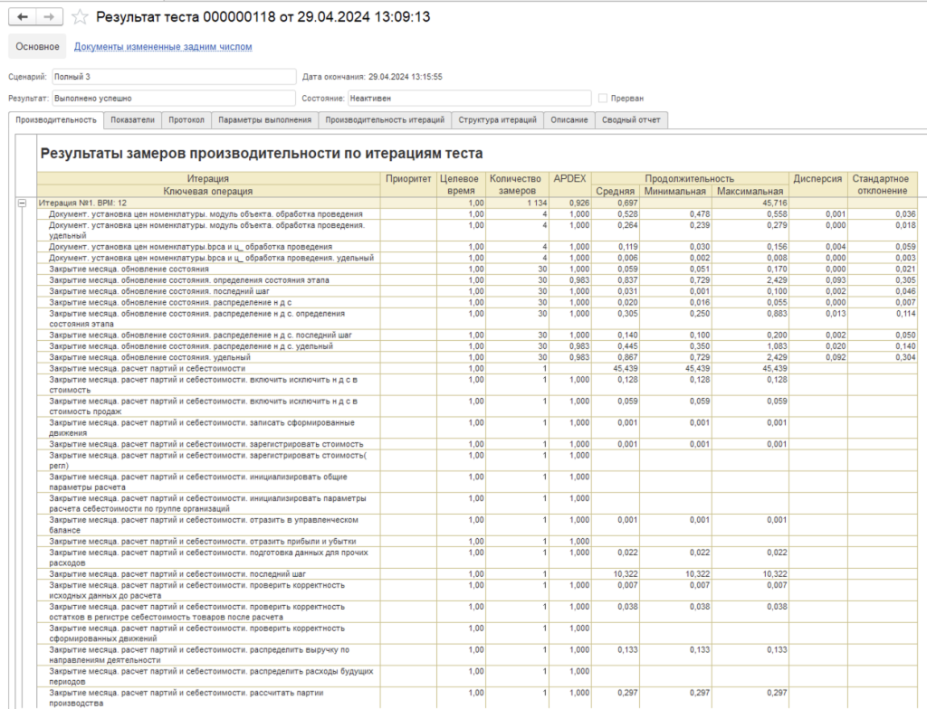Open the Параметры выполнения tab
This screenshot has height=709, width=927.
click(265, 119)
